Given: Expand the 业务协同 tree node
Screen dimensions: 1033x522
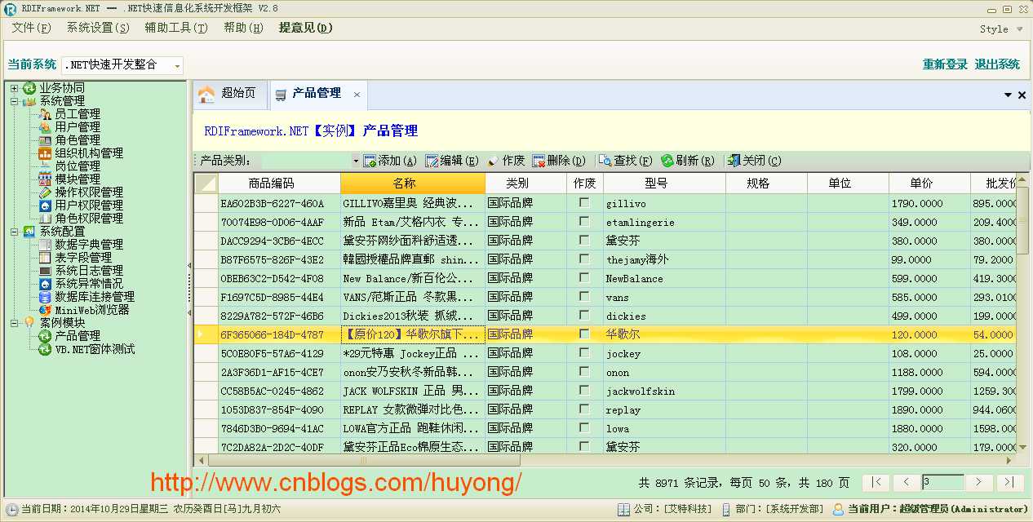Looking at the screenshot, I should click(x=14, y=88).
